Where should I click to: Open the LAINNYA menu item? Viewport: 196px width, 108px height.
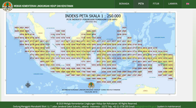pos(173,4)
